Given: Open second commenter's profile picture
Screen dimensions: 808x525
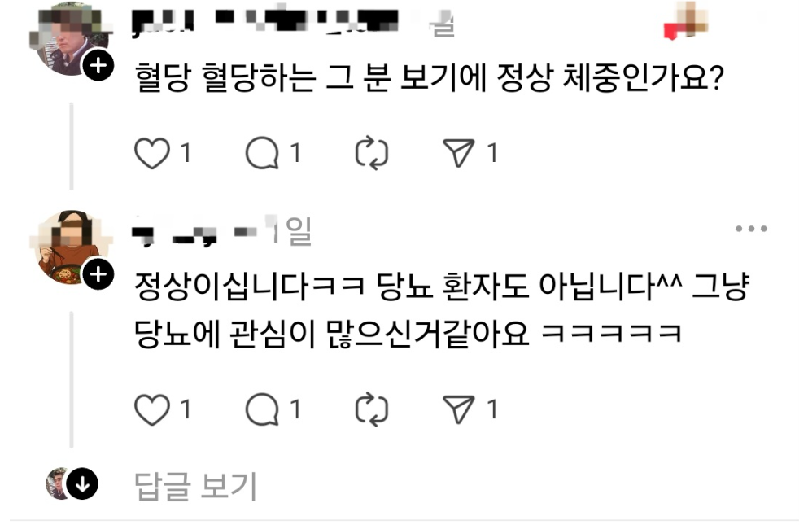Looking at the screenshot, I should tap(71, 247).
